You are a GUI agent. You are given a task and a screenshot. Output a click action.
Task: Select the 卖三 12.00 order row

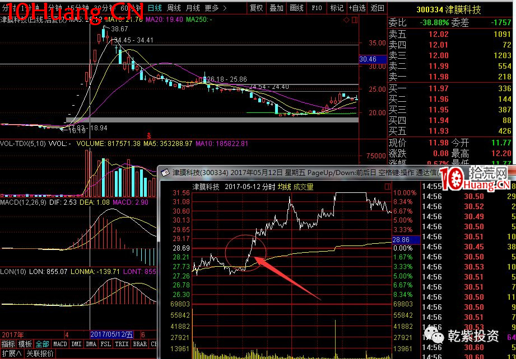[450, 55]
